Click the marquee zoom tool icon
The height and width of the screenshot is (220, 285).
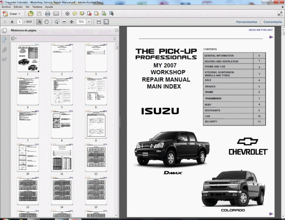click(x=57, y=22)
